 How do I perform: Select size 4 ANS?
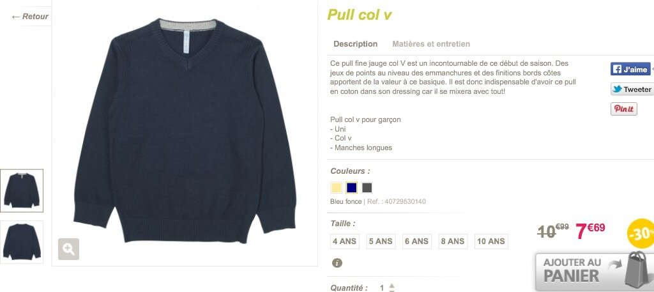(x=344, y=242)
